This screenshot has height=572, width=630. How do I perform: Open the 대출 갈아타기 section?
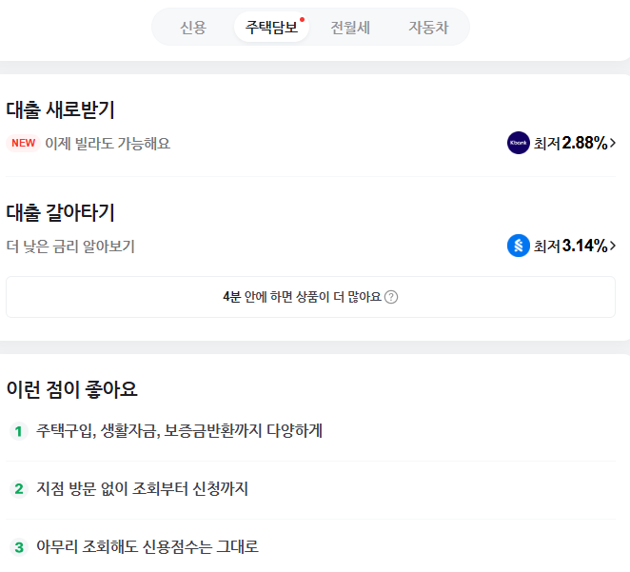[x=61, y=212]
